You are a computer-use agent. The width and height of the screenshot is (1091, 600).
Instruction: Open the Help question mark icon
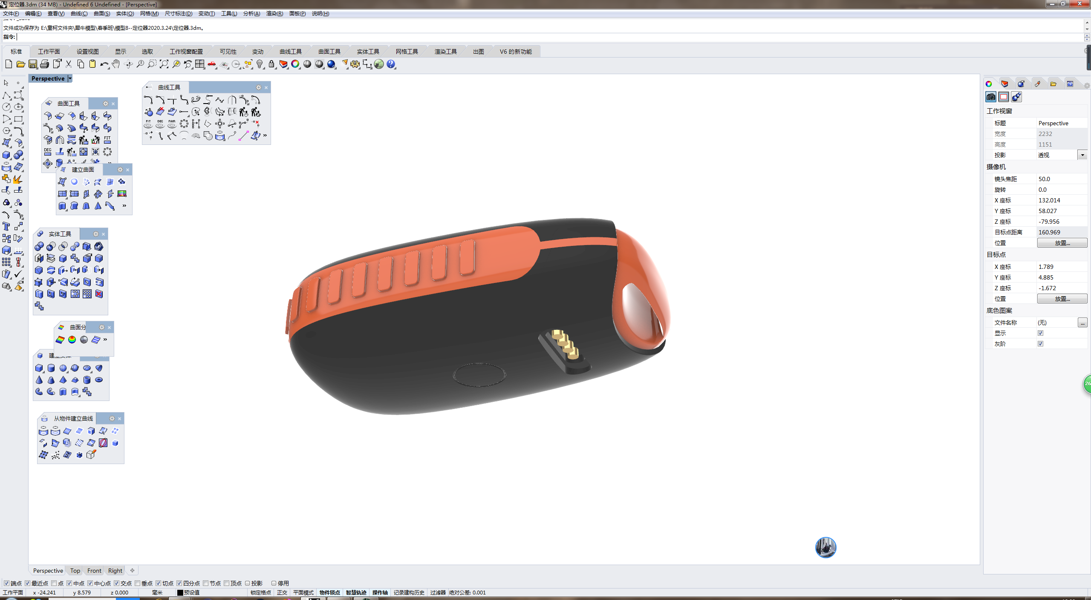click(391, 64)
